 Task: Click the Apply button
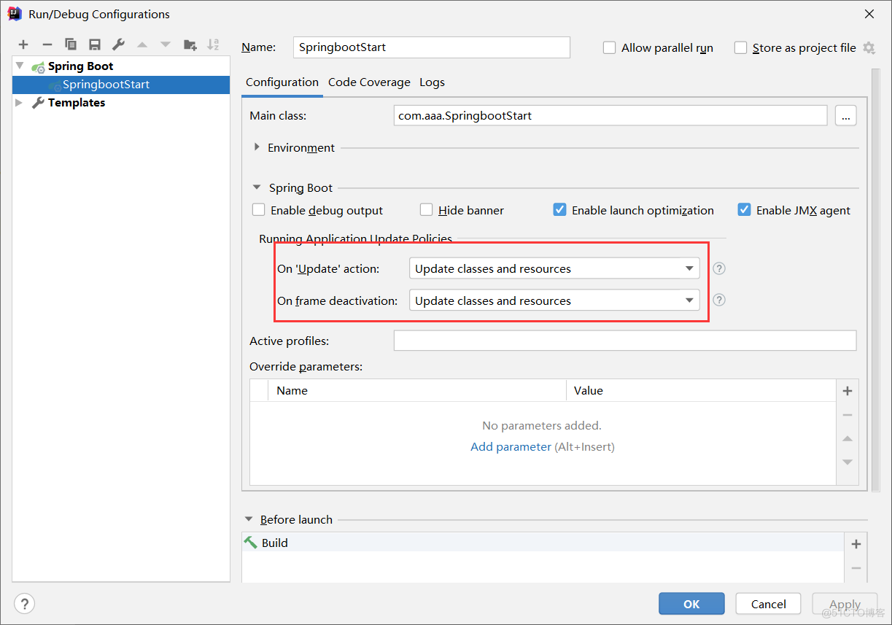click(x=845, y=604)
